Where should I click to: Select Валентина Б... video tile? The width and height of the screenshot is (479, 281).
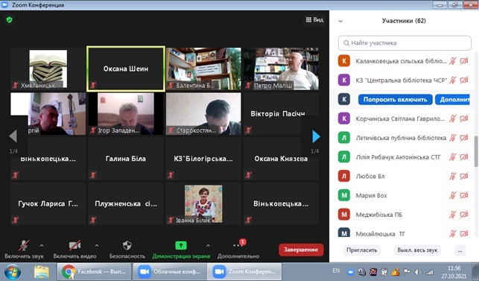click(203, 69)
